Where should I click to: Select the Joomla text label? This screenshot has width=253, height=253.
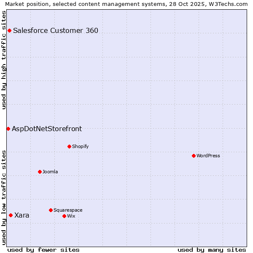tap(50, 172)
